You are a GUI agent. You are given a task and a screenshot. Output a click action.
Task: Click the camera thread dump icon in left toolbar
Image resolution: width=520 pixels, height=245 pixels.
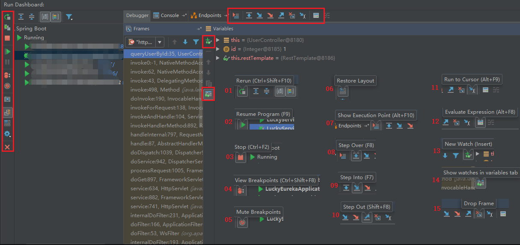click(7, 99)
